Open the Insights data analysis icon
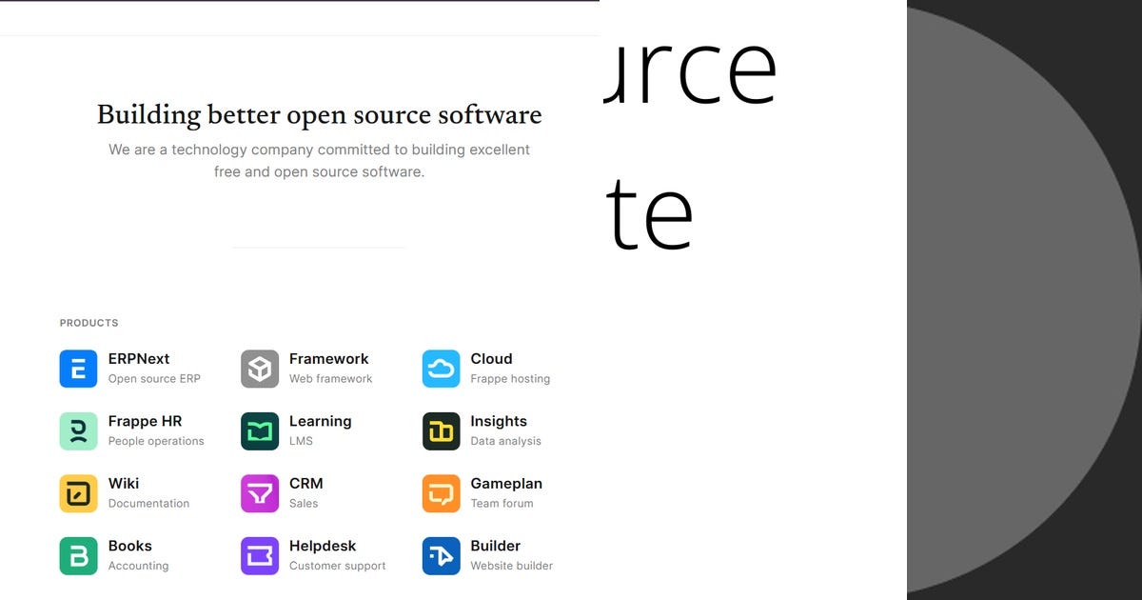 pos(440,430)
